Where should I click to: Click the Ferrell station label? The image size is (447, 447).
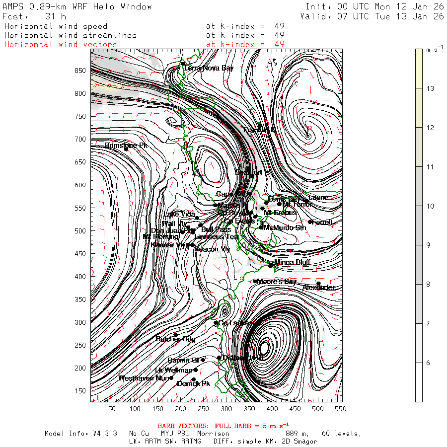point(322,222)
